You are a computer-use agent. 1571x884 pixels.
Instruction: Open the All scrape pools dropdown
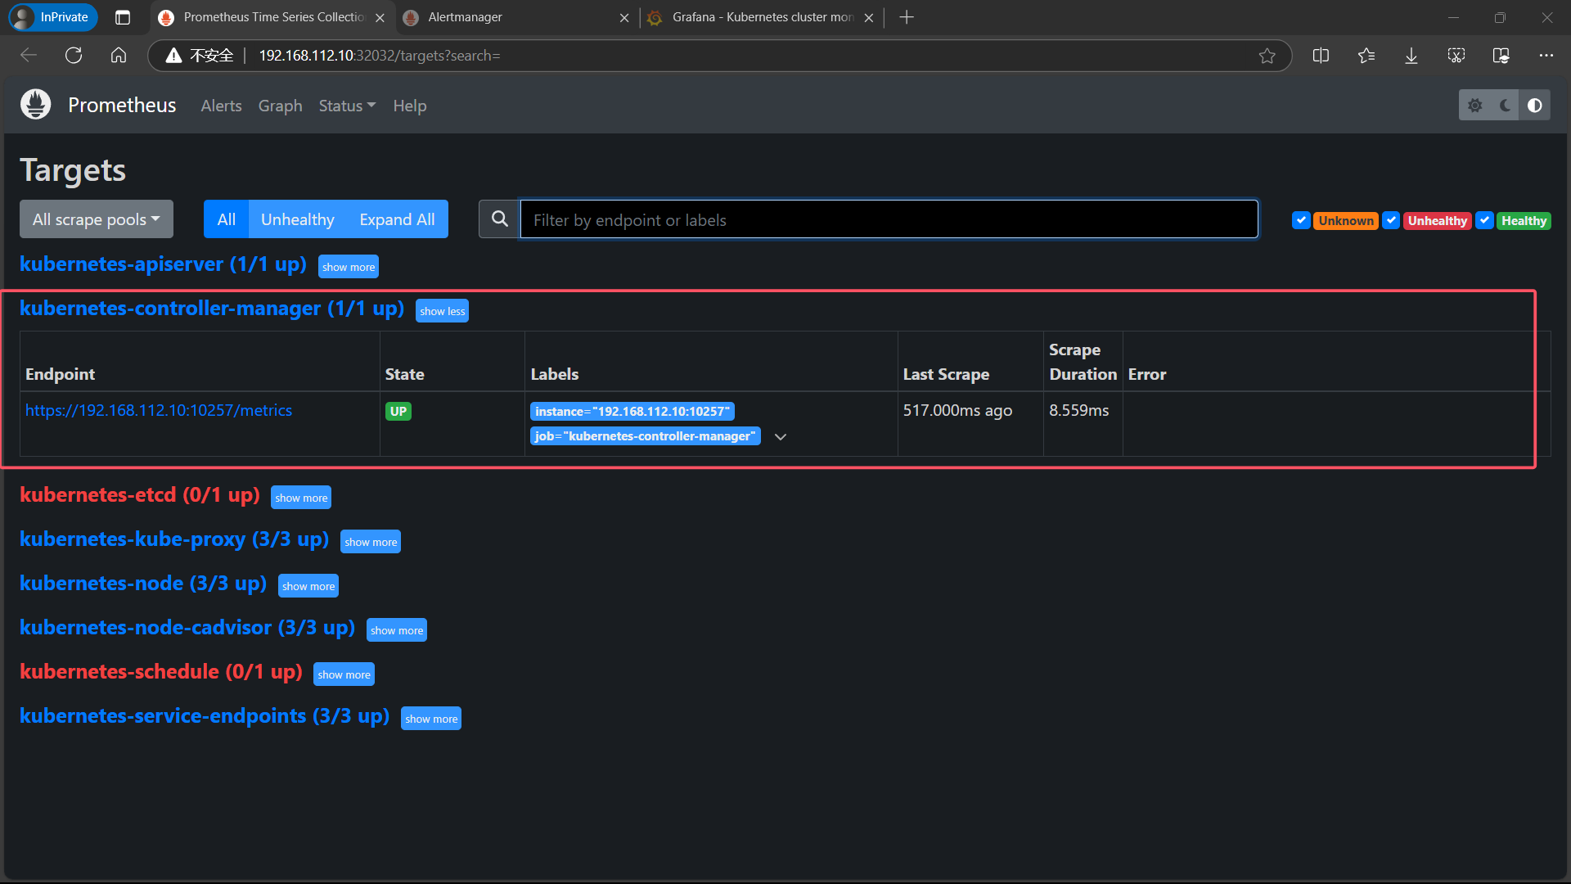point(96,219)
